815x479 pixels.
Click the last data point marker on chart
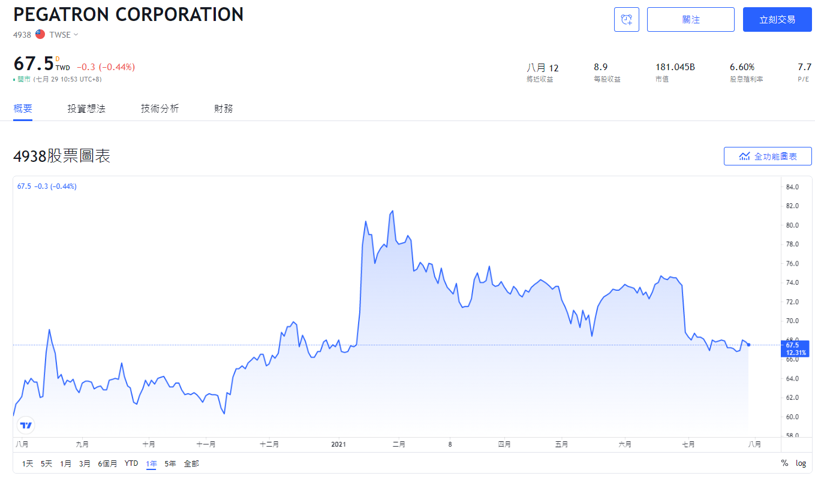748,345
